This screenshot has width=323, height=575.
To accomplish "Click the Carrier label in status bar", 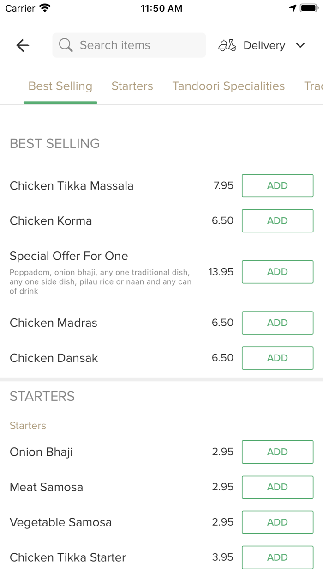I will pyautogui.click(x=17, y=8).
